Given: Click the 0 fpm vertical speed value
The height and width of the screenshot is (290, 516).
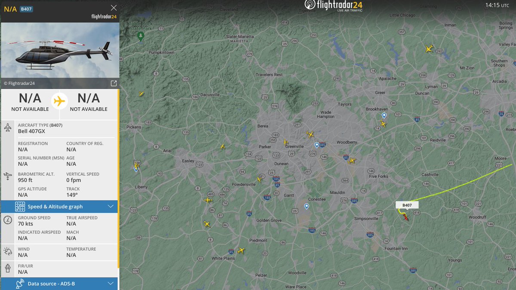Looking at the screenshot, I should click(x=74, y=180).
